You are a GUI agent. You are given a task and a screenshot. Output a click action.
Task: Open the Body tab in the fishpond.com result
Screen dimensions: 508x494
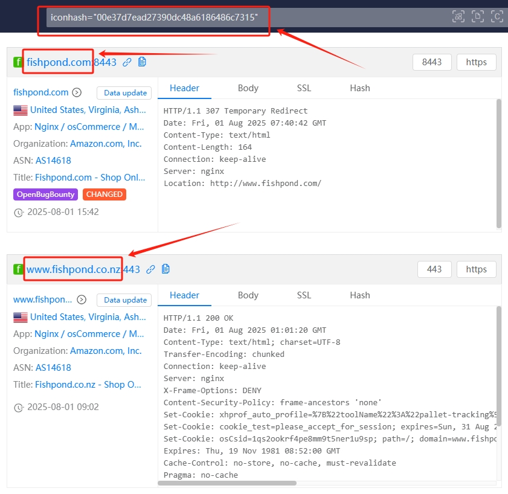(x=248, y=88)
